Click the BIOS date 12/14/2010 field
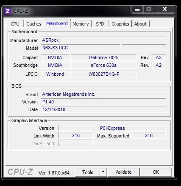 103,109
